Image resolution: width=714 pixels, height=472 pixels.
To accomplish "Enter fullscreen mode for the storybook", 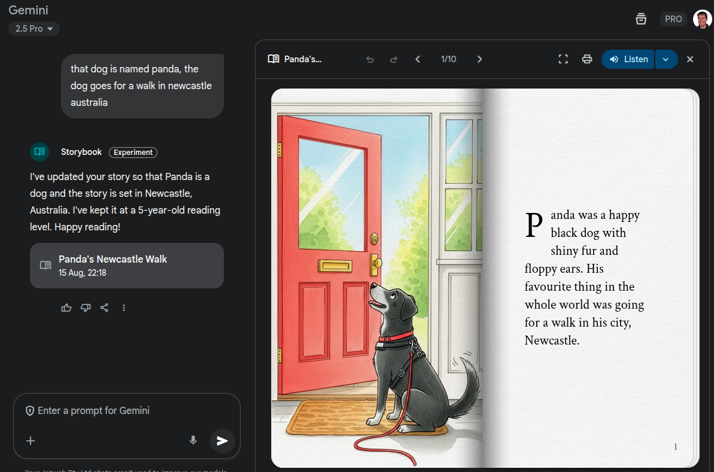I will (563, 59).
